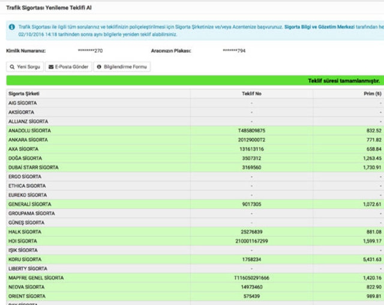
Task: Click the premium value 1,263.45
Action: point(372,158)
